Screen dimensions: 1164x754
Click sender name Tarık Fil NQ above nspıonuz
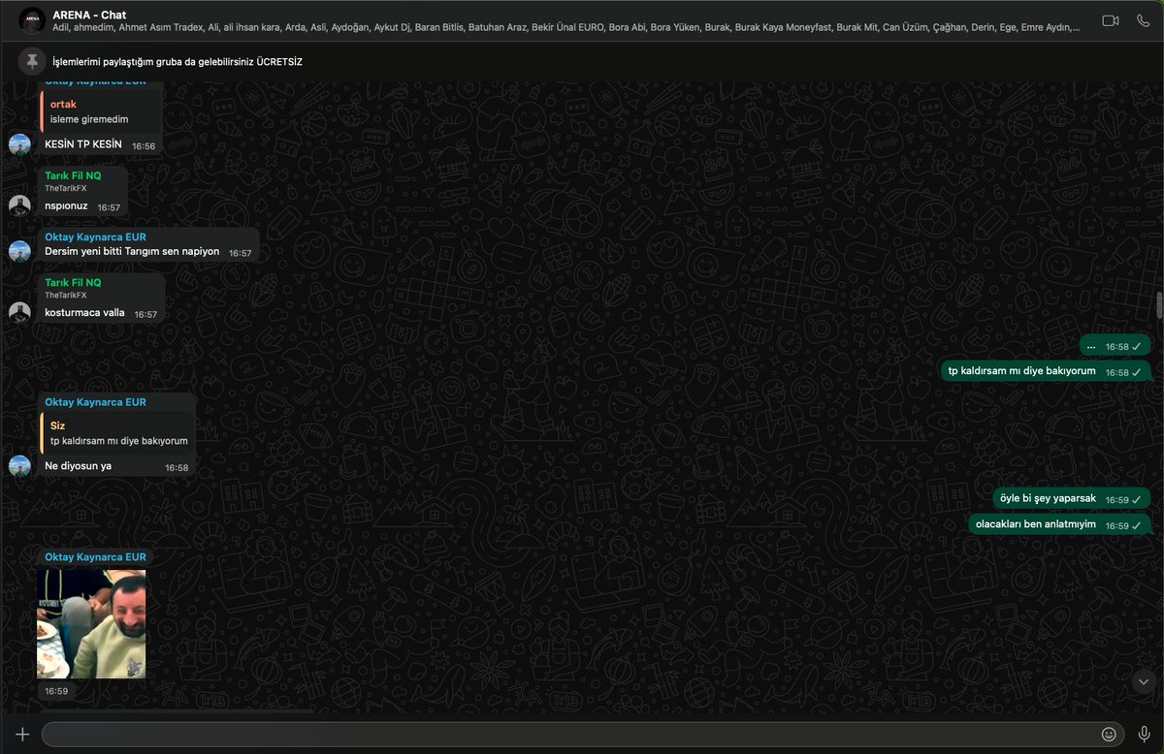(x=73, y=175)
